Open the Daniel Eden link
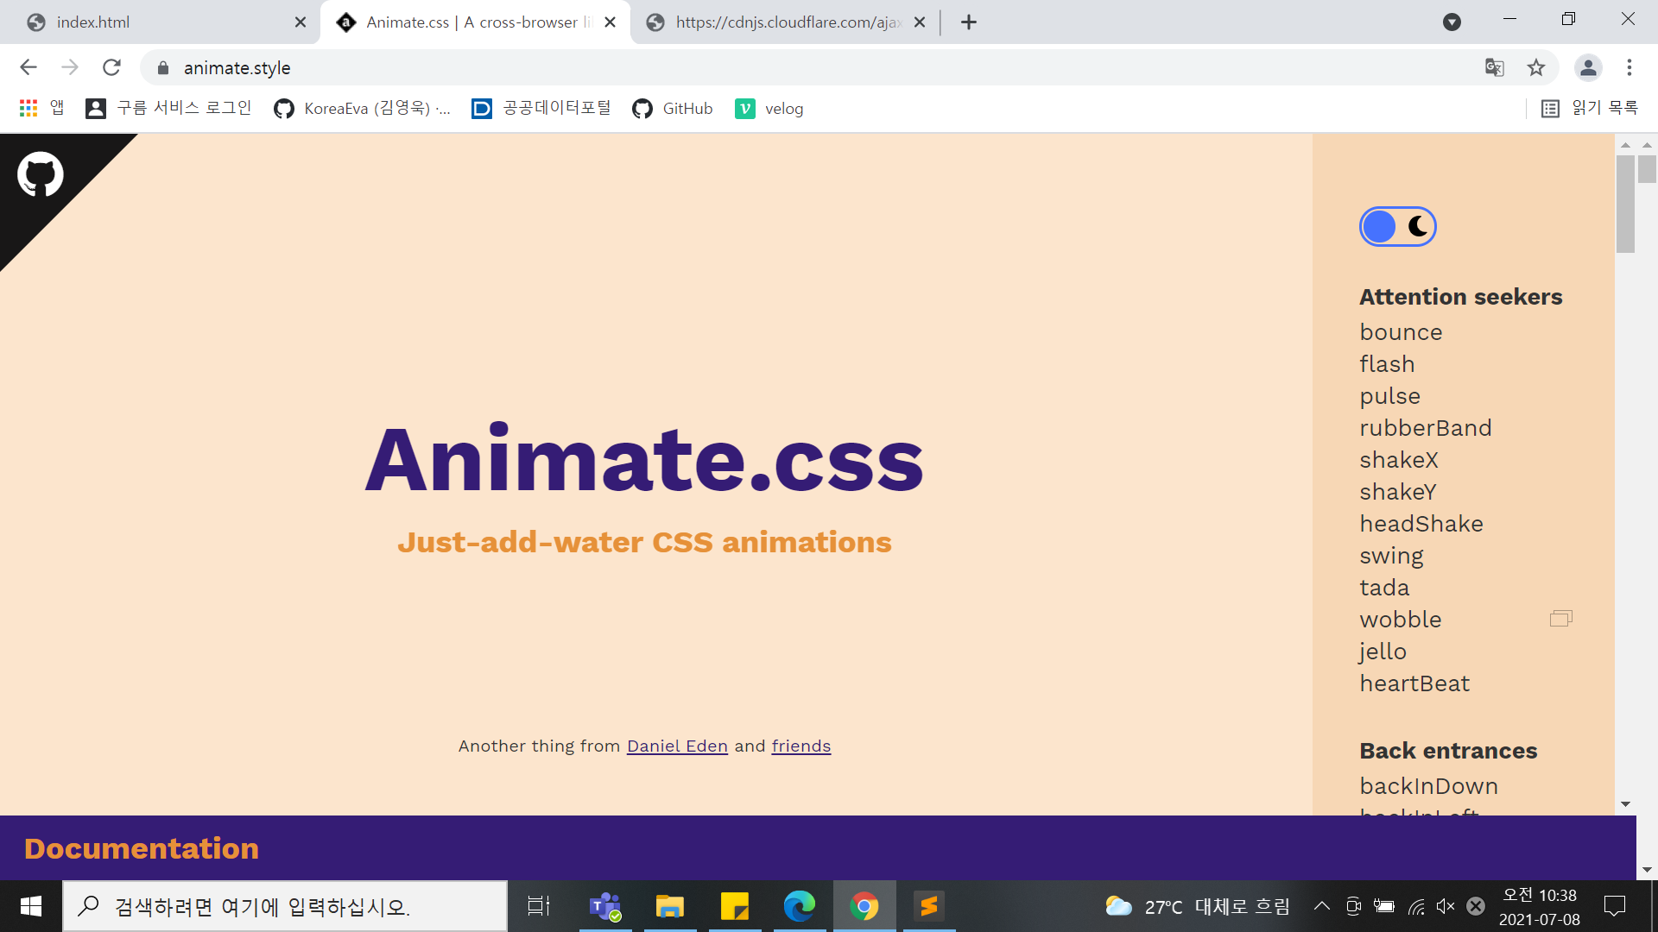The height and width of the screenshot is (932, 1658). pos(677,746)
